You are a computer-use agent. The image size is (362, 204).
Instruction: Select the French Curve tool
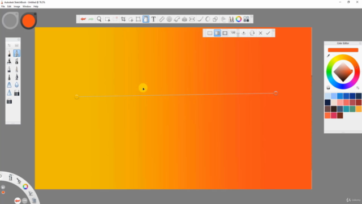pos(177,19)
